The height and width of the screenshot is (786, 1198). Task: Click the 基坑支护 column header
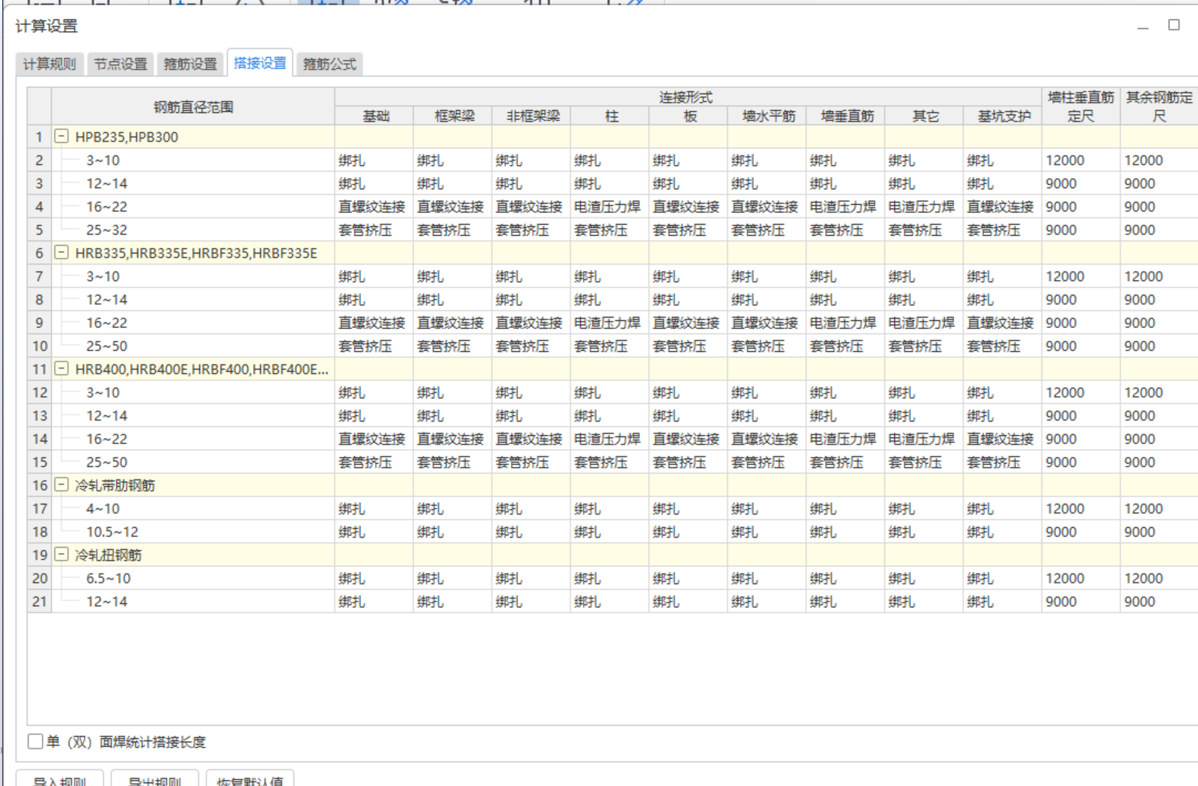tap(1003, 116)
